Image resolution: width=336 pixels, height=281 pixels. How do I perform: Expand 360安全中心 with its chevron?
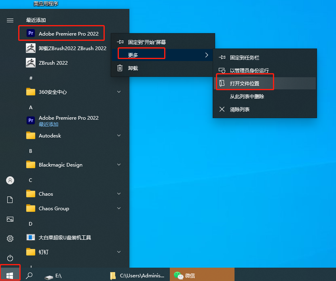click(x=119, y=92)
